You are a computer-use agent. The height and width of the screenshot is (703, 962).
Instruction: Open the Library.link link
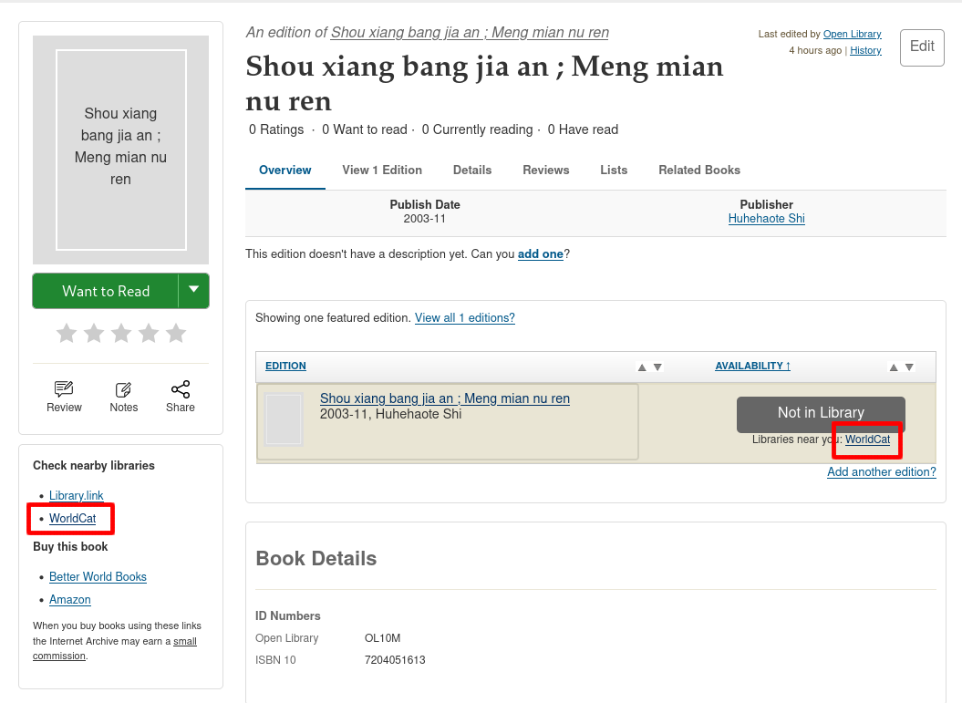pyautogui.click(x=76, y=496)
